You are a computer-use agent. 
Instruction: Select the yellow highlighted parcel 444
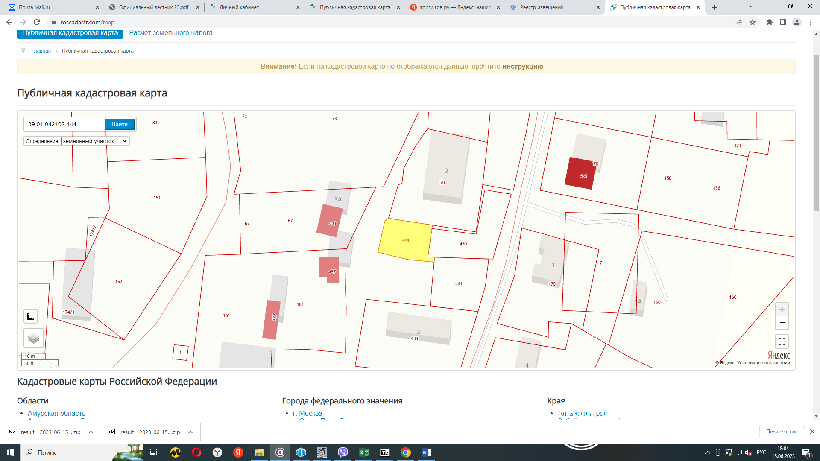[405, 240]
